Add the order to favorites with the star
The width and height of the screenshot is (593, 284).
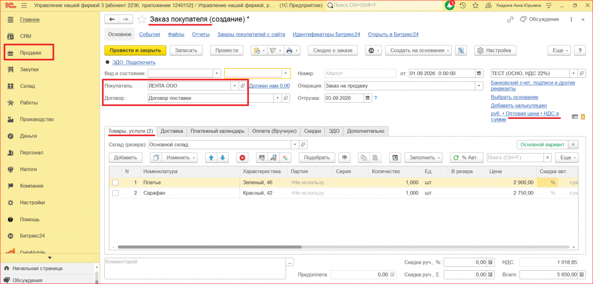[x=141, y=19]
